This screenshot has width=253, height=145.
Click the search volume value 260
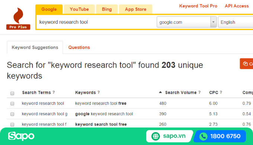tap(163, 124)
